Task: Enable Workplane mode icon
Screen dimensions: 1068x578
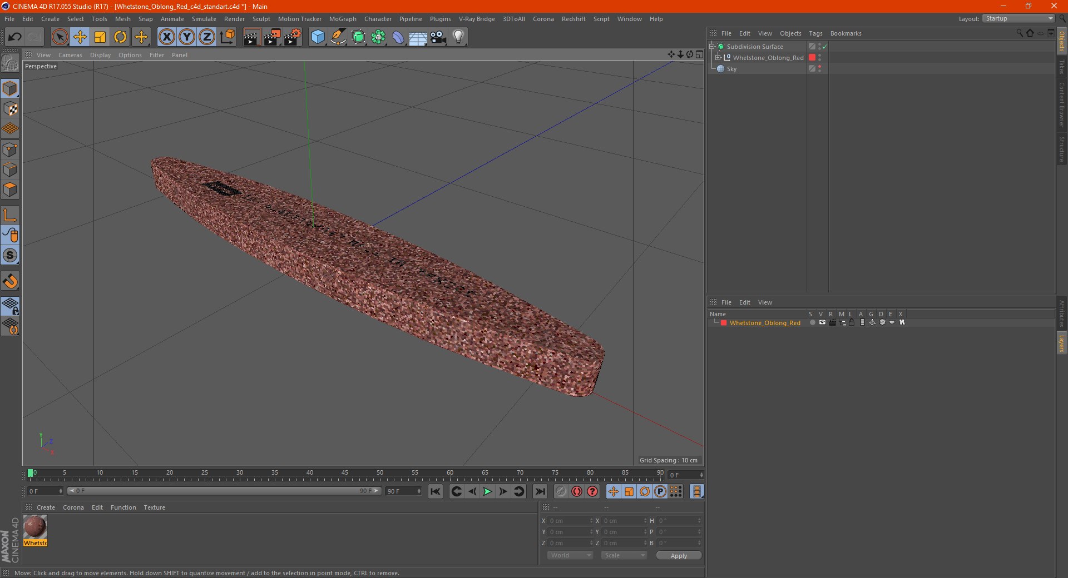Action: (10, 129)
